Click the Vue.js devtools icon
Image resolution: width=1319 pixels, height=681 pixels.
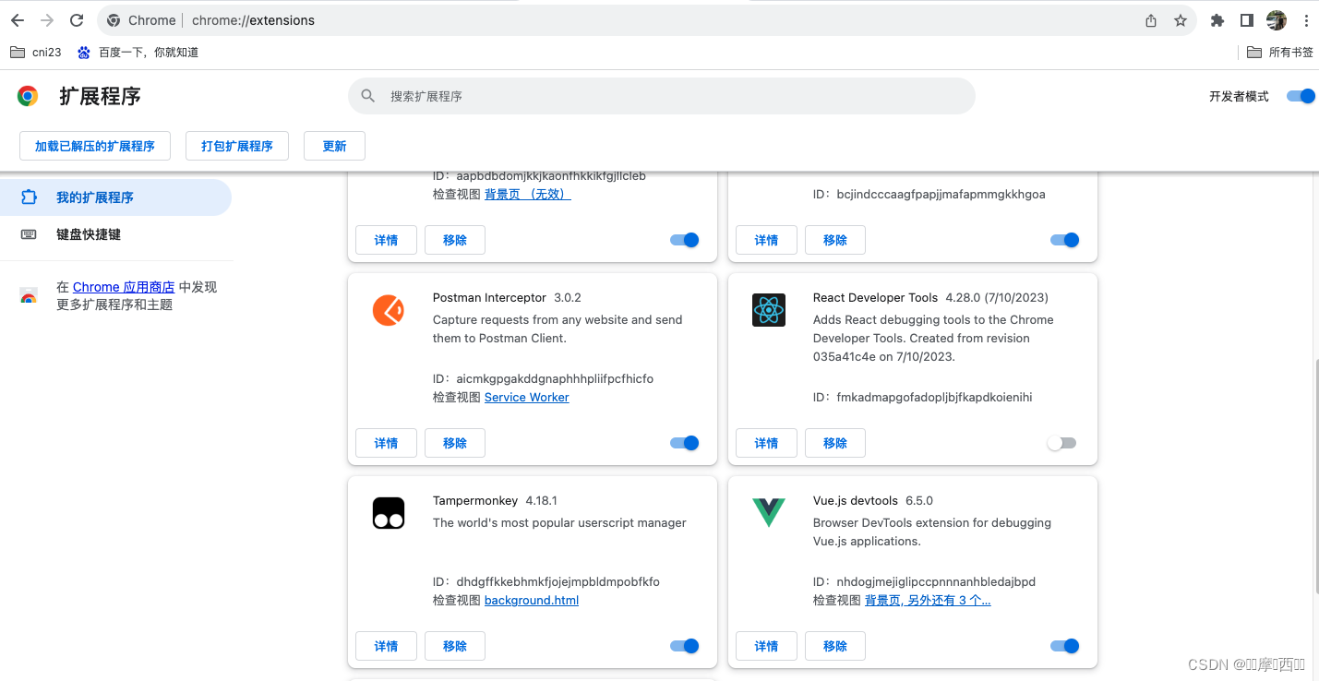tap(769, 513)
